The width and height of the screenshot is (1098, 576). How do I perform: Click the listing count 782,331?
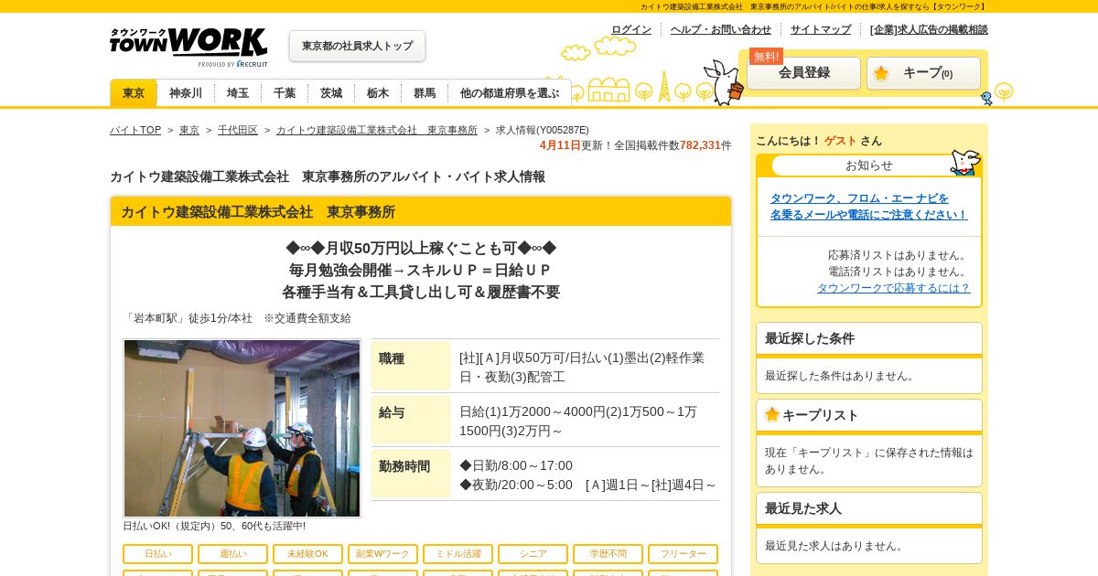[700, 144]
